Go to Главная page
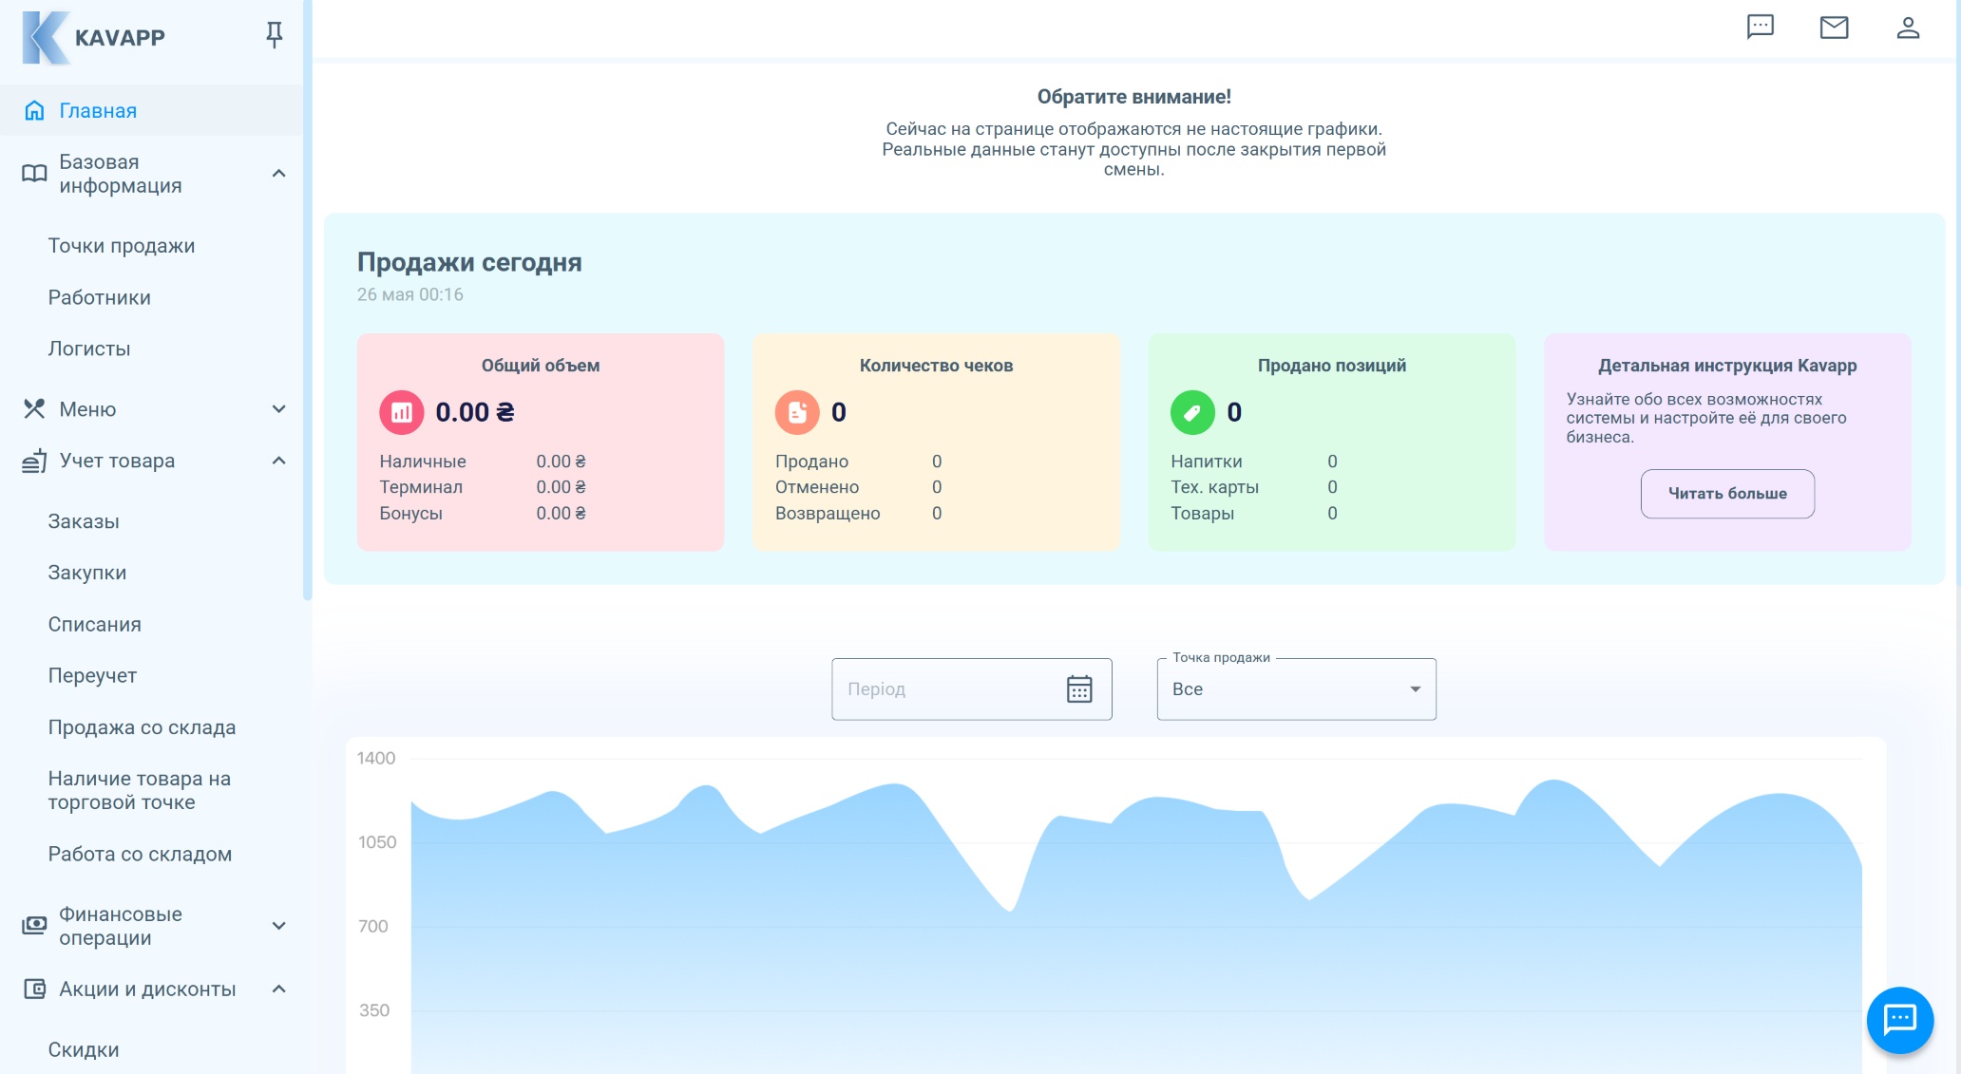1961x1074 pixels. [x=151, y=110]
